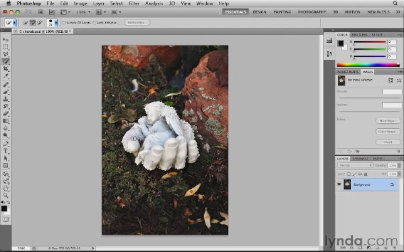Open the Spotlight search icon

point(395,3)
